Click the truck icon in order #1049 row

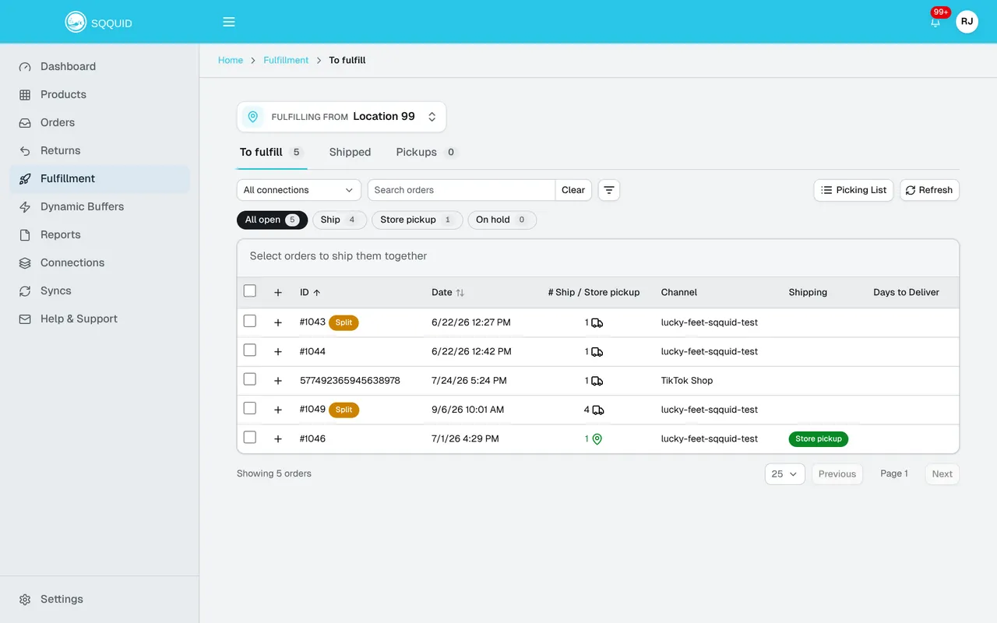(x=597, y=410)
